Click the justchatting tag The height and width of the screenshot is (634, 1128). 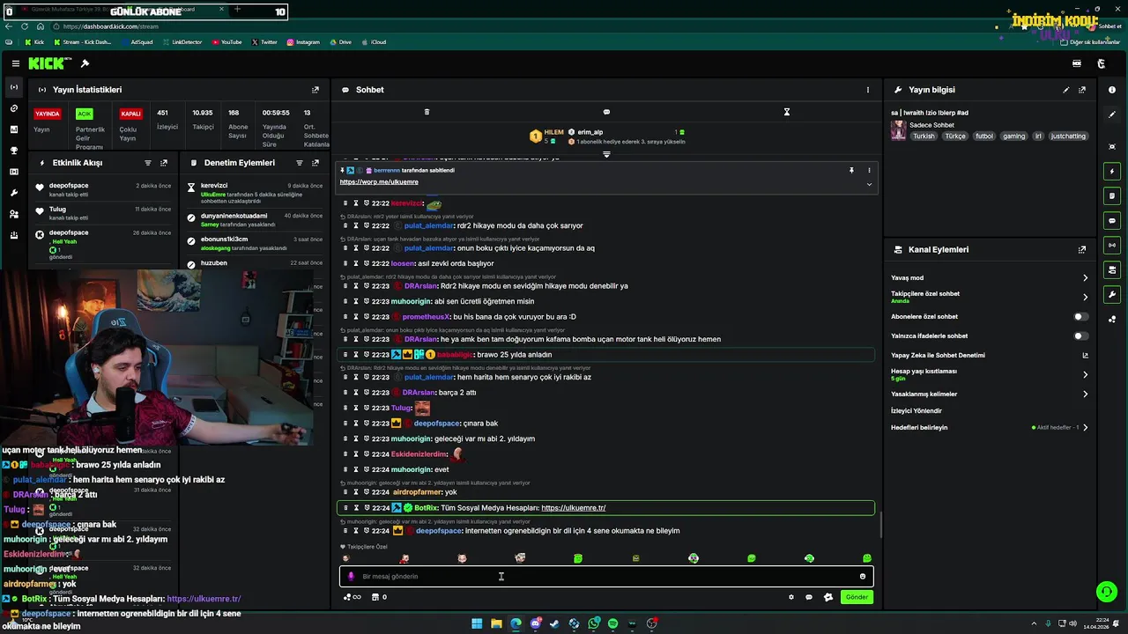pos(1068,136)
